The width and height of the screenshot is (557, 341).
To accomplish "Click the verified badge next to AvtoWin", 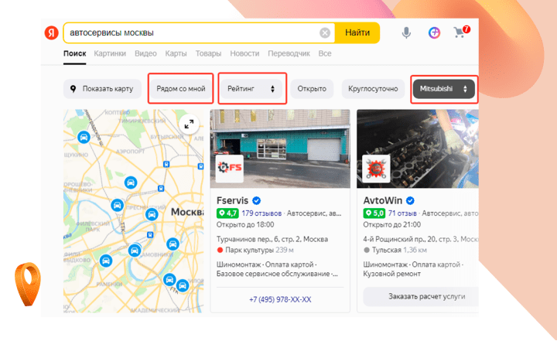I will coord(410,201).
